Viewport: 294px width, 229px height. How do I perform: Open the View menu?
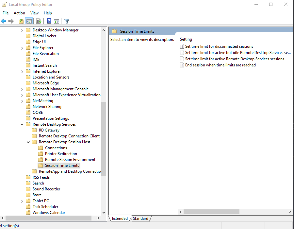point(35,13)
